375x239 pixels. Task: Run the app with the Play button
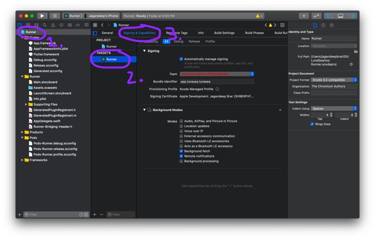point(42,16)
